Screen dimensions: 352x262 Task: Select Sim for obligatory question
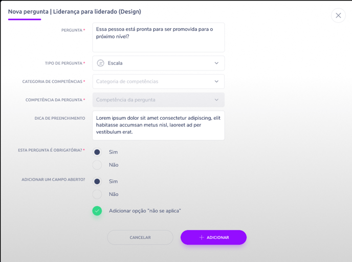97,152
